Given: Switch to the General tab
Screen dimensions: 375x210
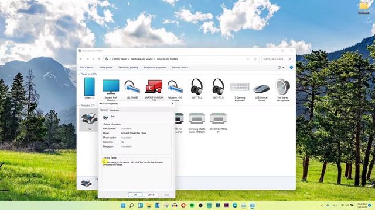Looking at the screenshot, I should [104, 110].
